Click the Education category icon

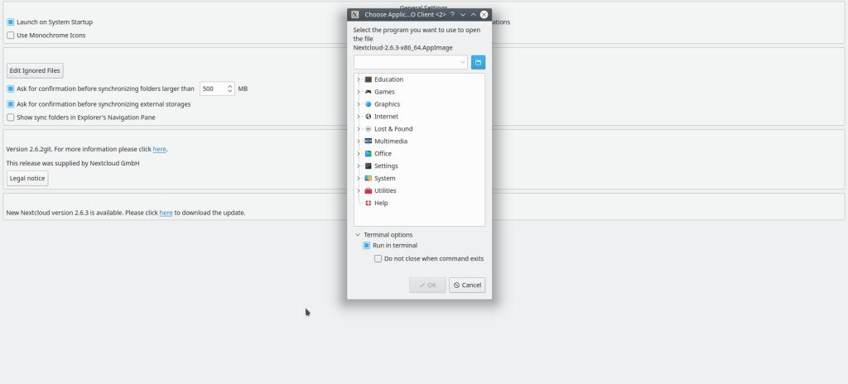tap(369, 79)
